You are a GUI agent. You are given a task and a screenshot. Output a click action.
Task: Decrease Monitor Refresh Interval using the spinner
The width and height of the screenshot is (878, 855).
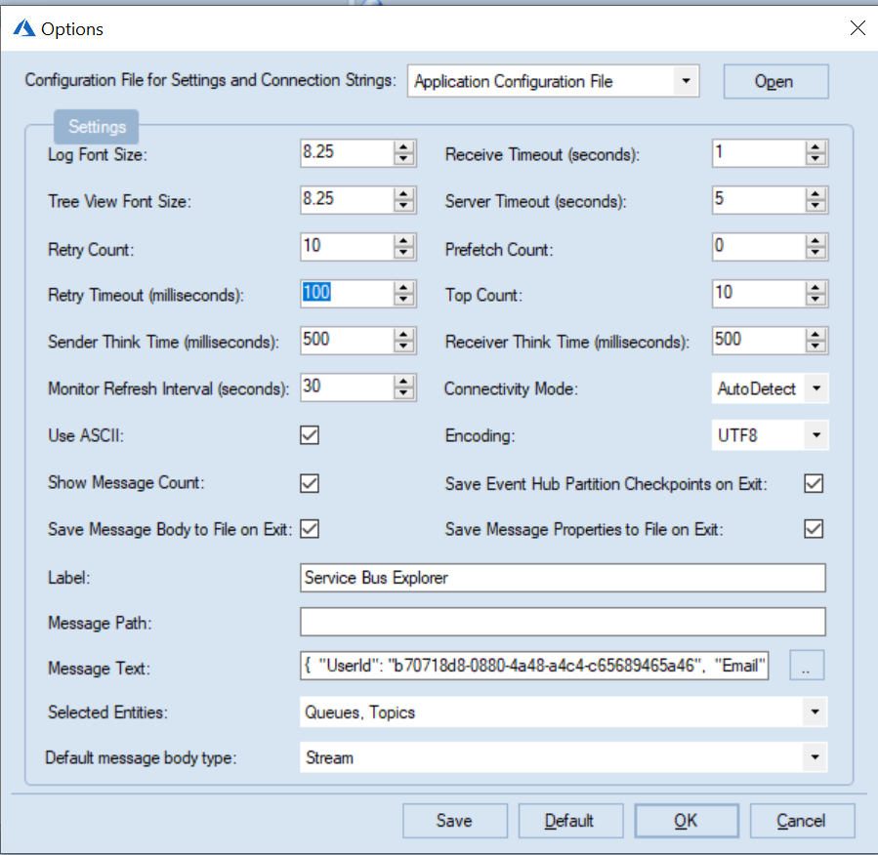(x=403, y=392)
